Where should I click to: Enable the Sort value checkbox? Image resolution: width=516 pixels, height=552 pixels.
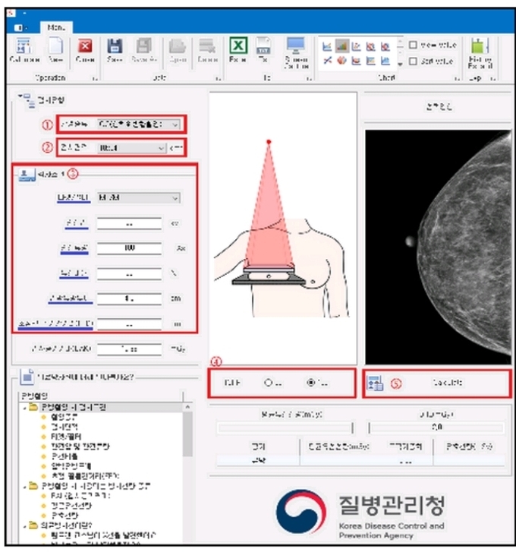(413, 62)
